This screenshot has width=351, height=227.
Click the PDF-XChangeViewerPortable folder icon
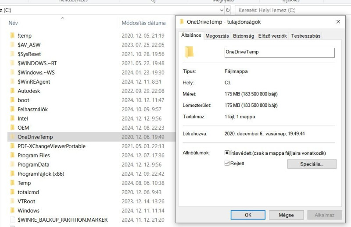tap(12, 146)
